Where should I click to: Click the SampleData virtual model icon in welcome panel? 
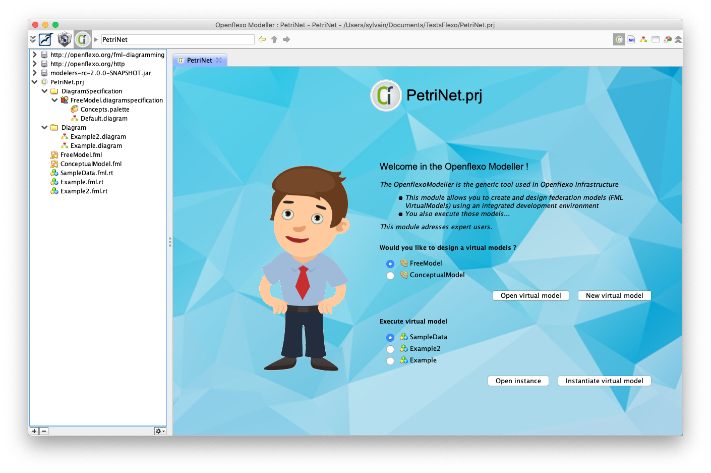pos(404,337)
